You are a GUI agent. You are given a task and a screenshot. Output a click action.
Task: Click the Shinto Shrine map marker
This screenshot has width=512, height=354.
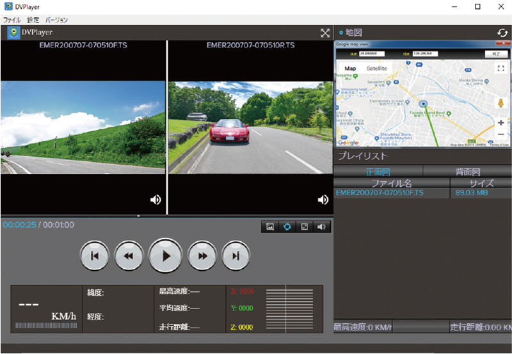tap(486, 81)
